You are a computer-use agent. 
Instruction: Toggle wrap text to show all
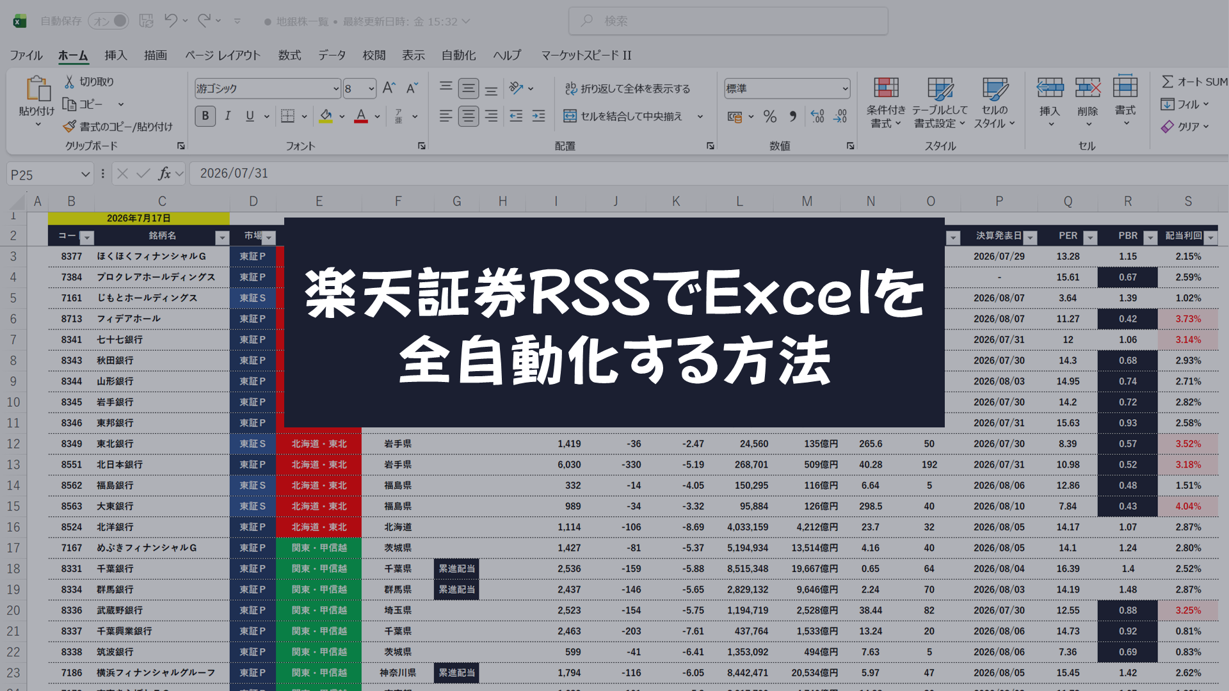click(627, 88)
